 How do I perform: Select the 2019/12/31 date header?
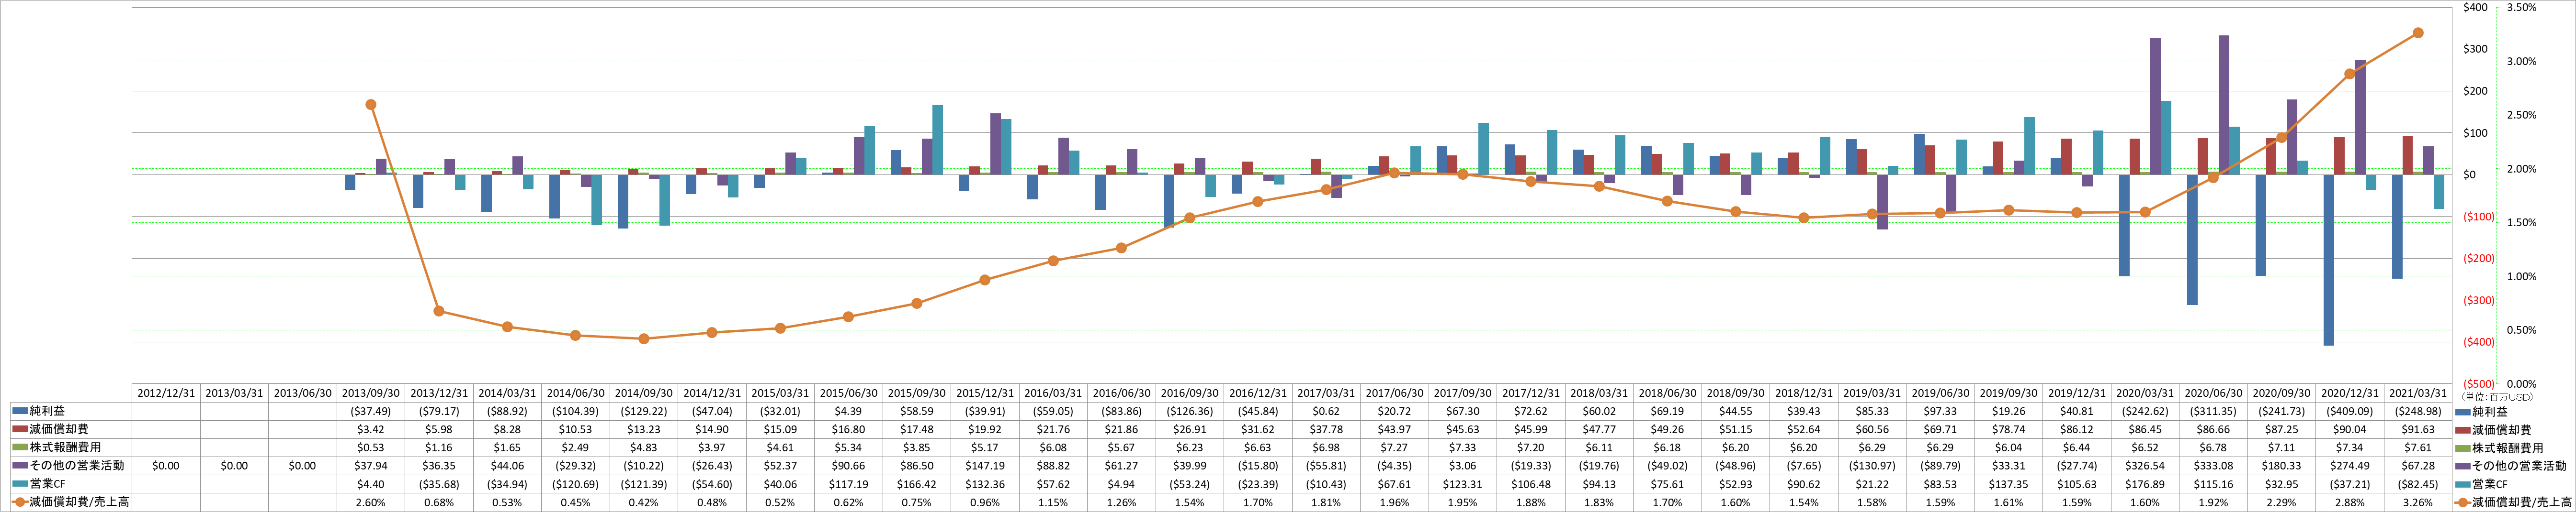(2076, 393)
